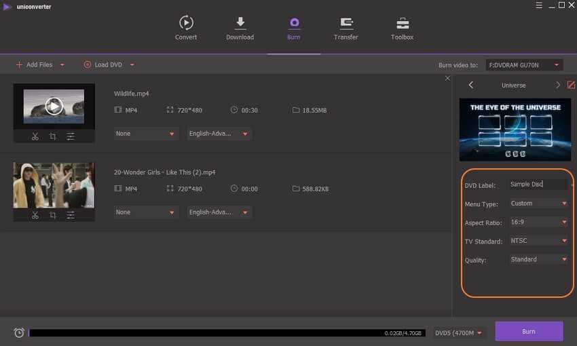Image resolution: width=577 pixels, height=346 pixels.
Task: Open the Aspect Ratio 16:9 dropdown
Action: [x=538, y=222]
